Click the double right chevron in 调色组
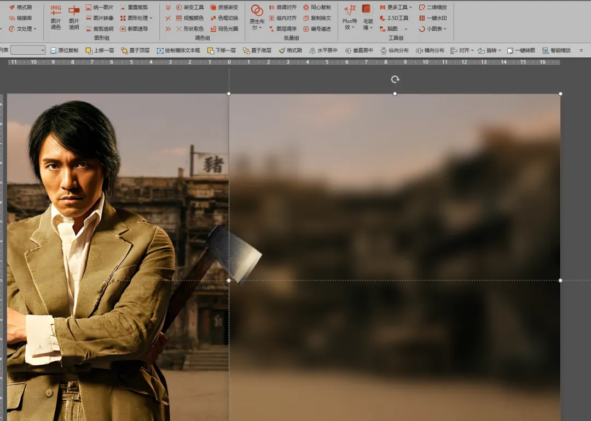Screen dimensions: 591x421 168,28
